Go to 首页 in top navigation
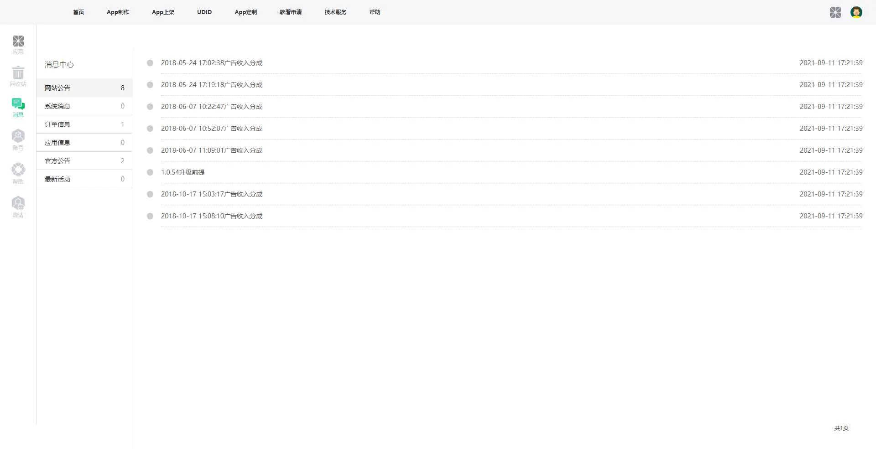This screenshot has height=449, width=876. click(x=78, y=12)
